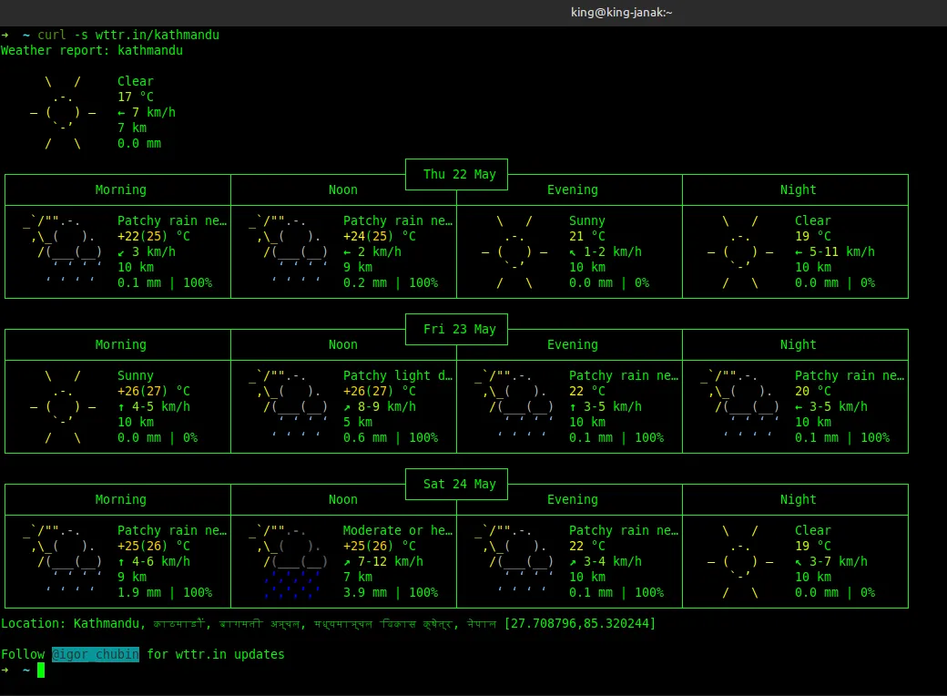The width and height of the screenshot is (947, 696).
Task: Click the terminal title king@king-janak:~
Action: tap(621, 12)
